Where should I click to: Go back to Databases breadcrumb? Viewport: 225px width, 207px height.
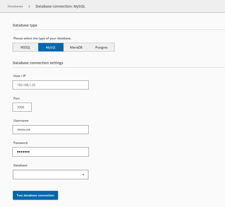15,6
